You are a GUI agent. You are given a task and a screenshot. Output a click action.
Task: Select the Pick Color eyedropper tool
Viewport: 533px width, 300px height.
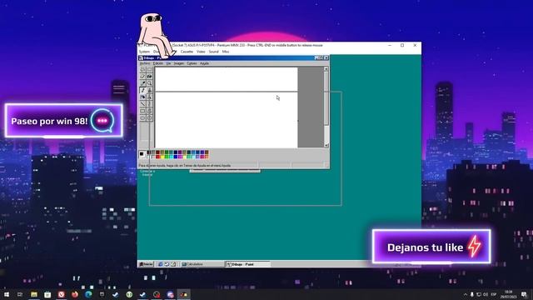pos(142,83)
